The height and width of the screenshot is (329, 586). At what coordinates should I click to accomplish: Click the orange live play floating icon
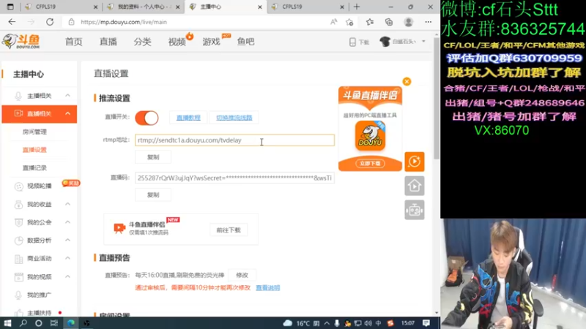point(415,162)
